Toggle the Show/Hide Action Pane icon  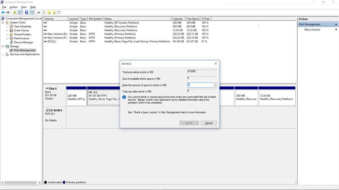(x=32, y=13)
